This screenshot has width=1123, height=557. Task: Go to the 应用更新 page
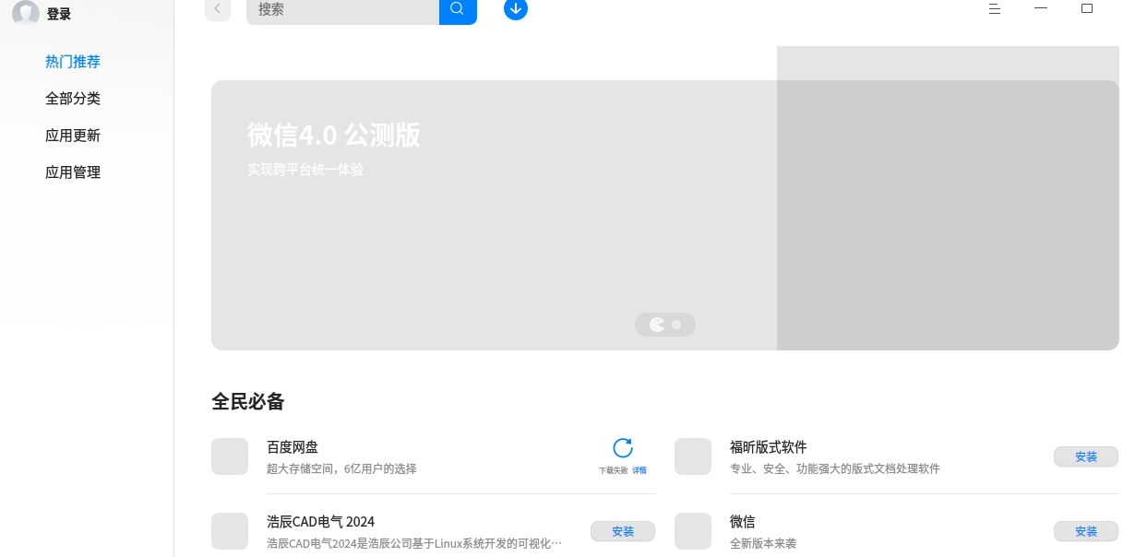click(73, 136)
